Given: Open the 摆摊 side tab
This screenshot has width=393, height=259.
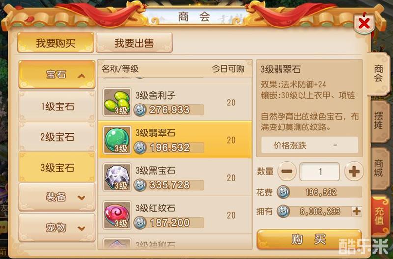Looking at the screenshot, I should (x=379, y=121).
